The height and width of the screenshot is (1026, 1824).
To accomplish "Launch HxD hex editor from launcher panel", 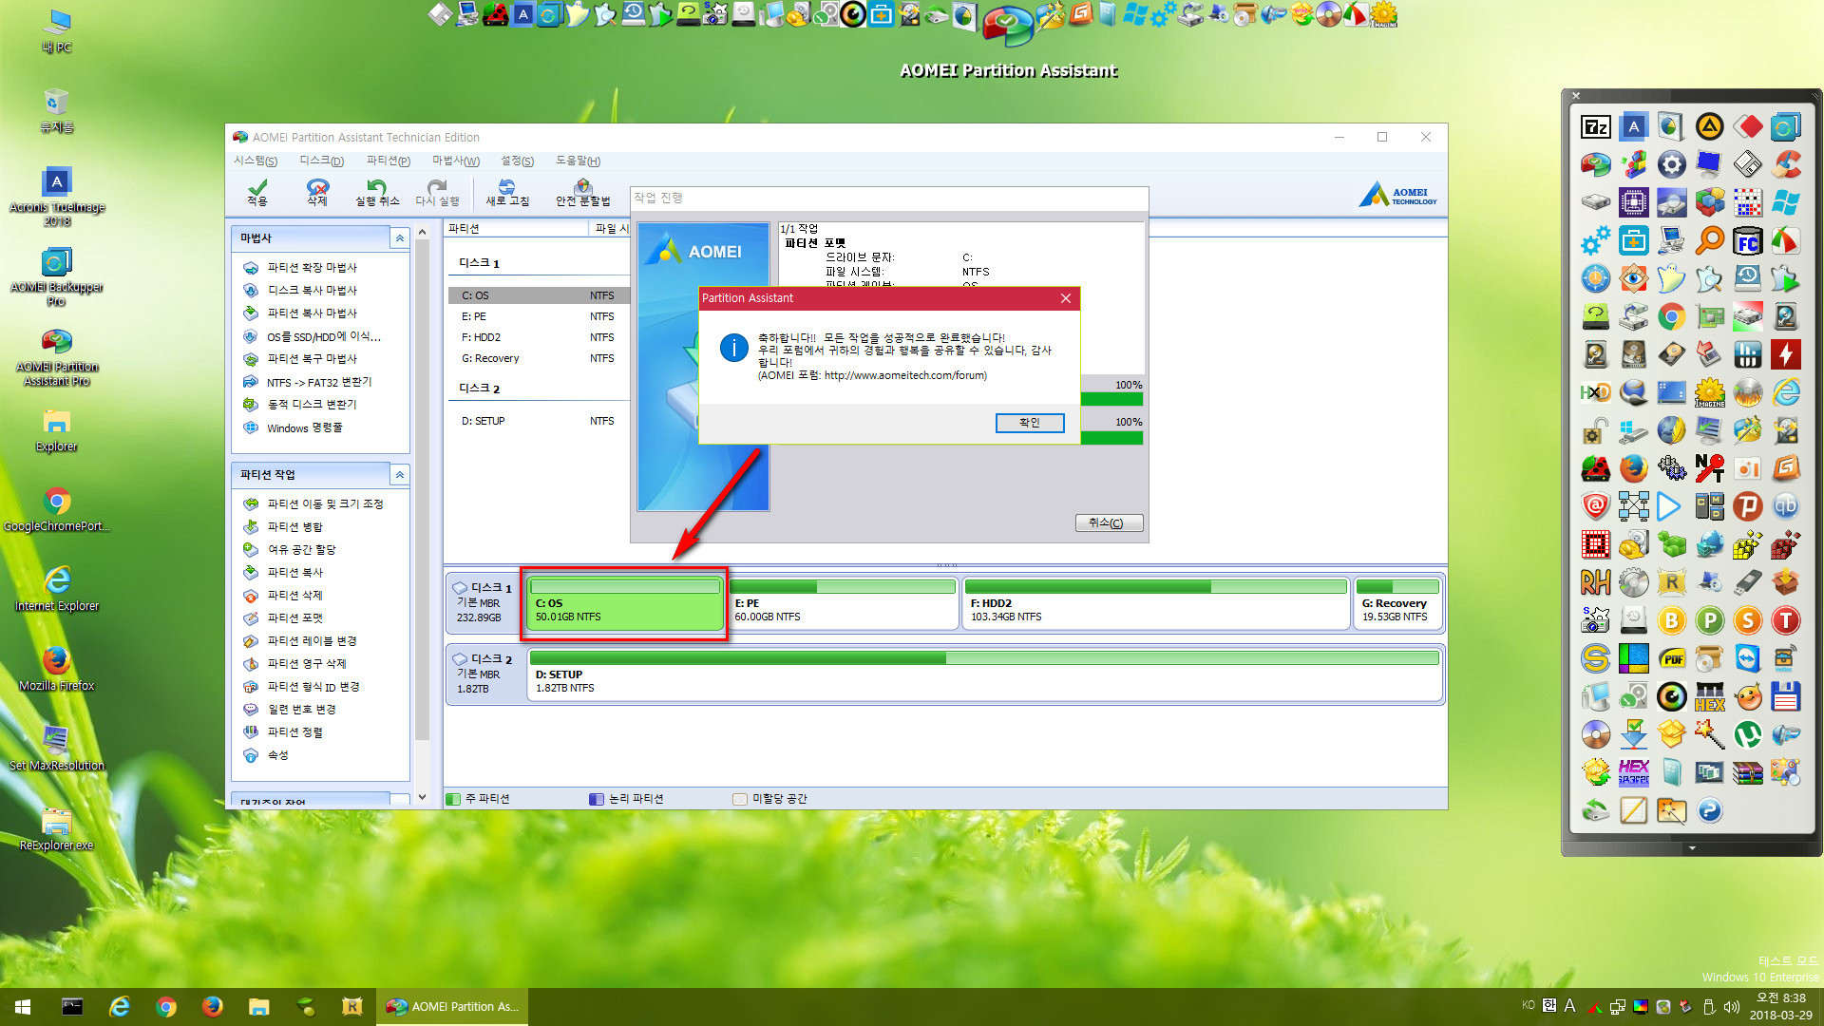I will pos(1595,392).
